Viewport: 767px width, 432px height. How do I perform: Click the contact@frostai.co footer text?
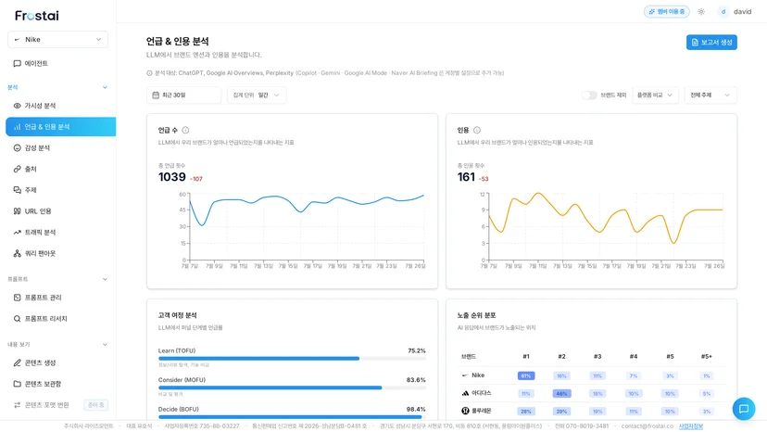pos(648,426)
